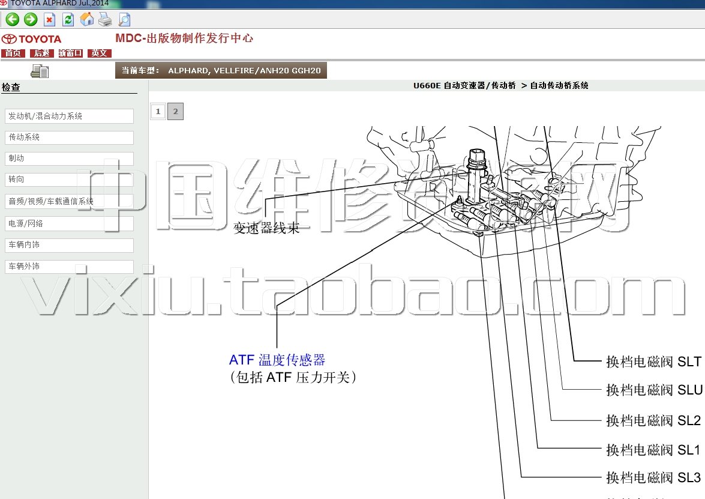Click the 换档电磁阀 SL1 label
Viewport: 705px width, 499px height.
pos(653,450)
